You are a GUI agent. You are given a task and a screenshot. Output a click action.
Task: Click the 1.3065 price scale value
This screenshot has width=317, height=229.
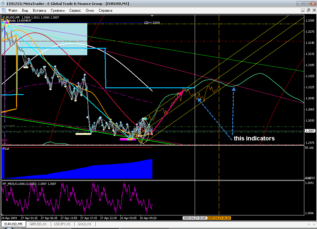310,110
